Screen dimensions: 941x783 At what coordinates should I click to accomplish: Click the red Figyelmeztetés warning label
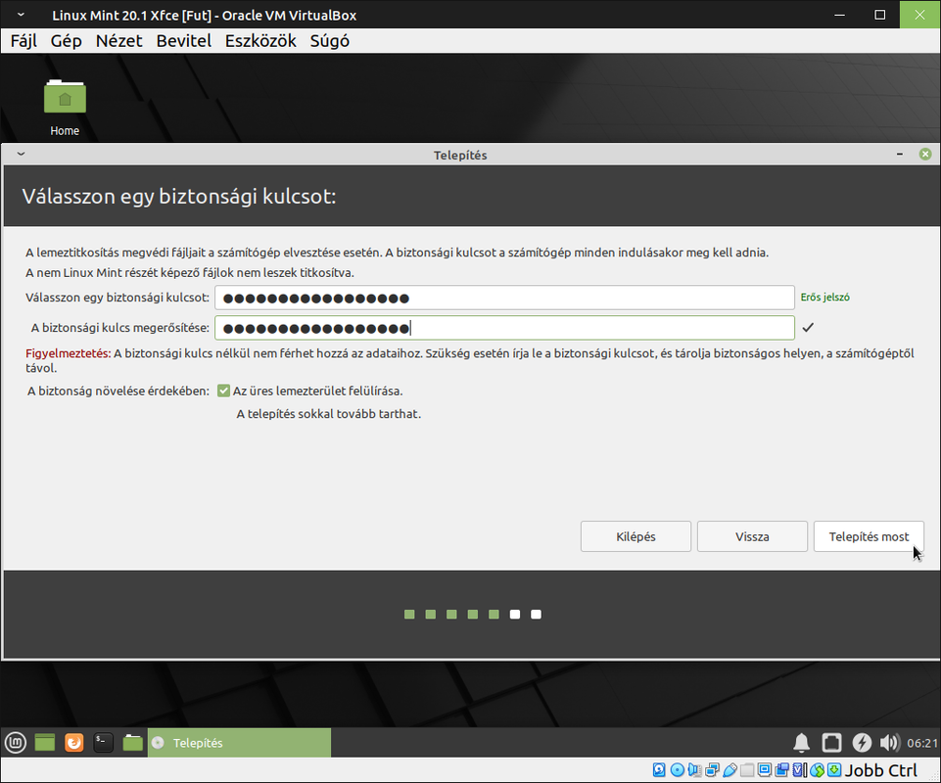(x=68, y=353)
